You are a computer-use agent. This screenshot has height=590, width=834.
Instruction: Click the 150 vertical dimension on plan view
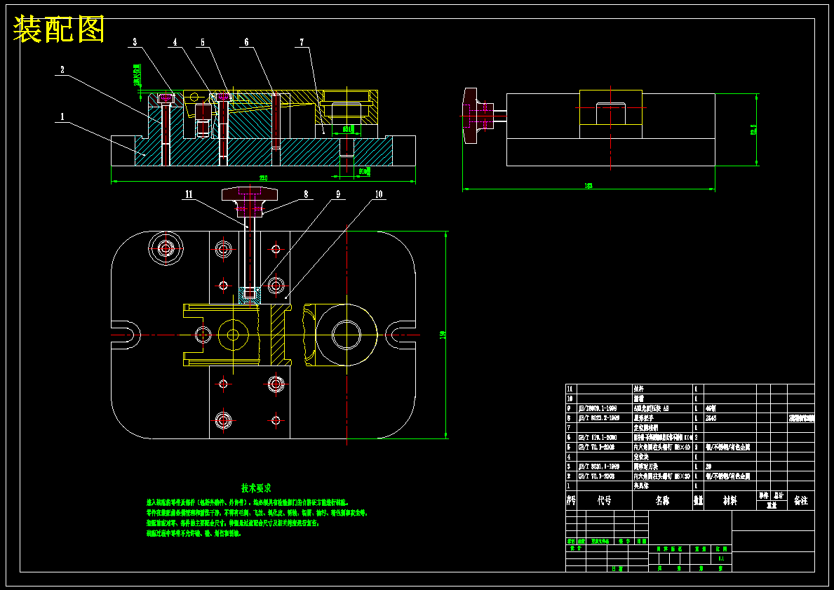[x=443, y=335]
